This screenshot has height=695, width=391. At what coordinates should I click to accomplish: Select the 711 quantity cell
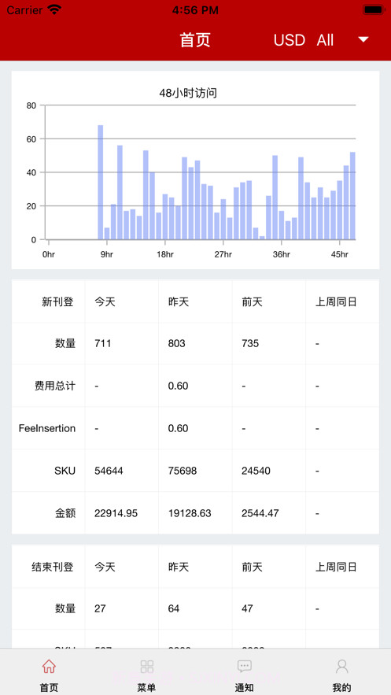pos(103,343)
